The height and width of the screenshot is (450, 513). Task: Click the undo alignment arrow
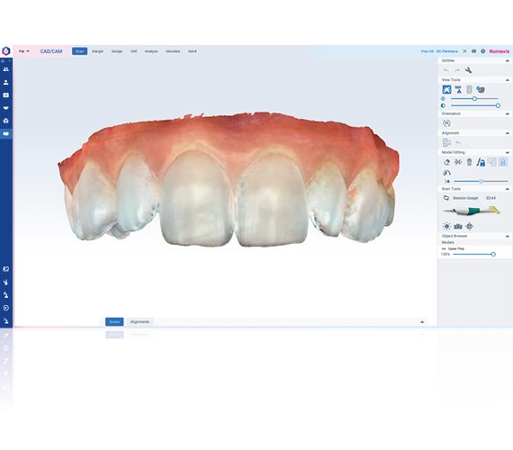[x=458, y=143]
